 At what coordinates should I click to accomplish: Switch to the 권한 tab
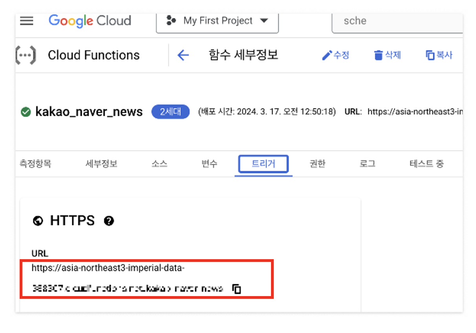click(x=317, y=164)
